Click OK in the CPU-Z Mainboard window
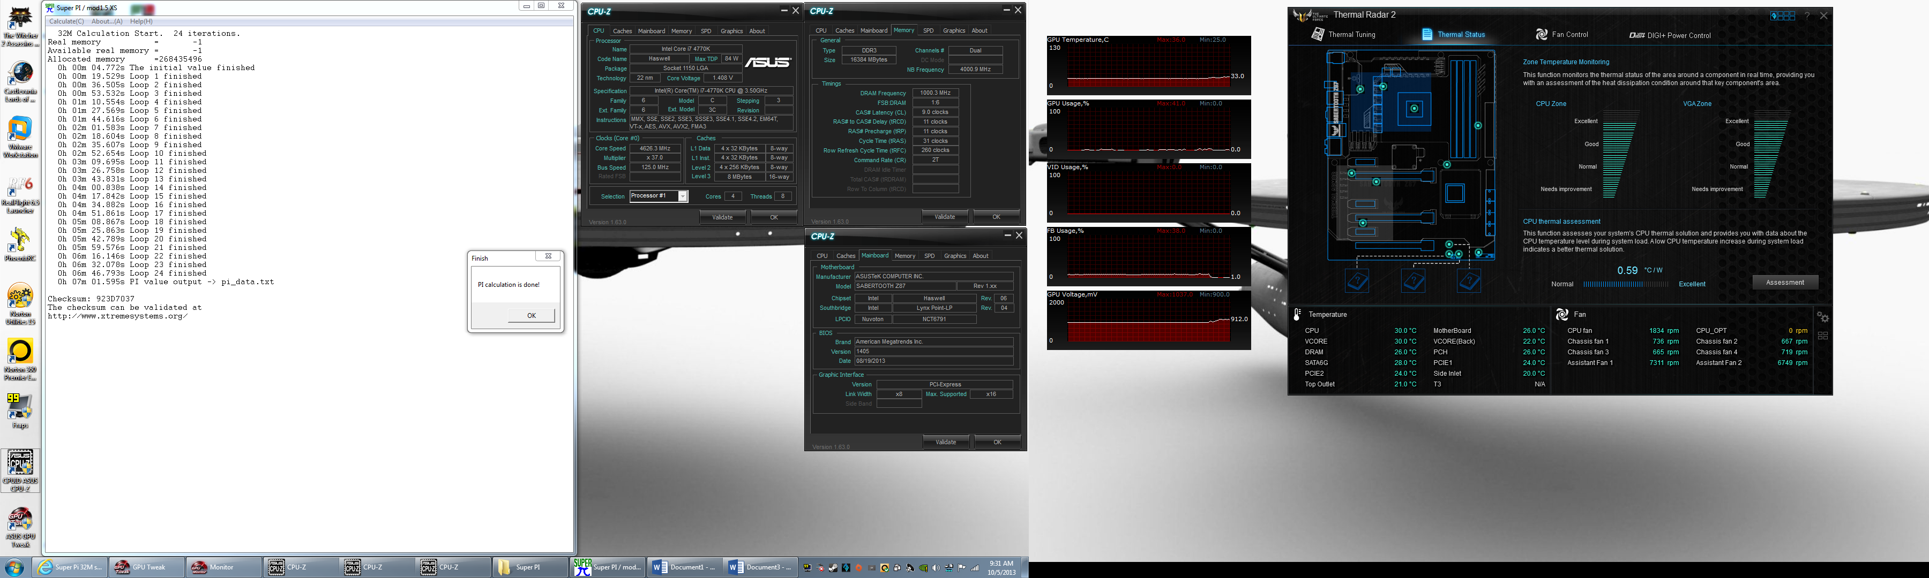The image size is (1929, 578). coord(997,442)
